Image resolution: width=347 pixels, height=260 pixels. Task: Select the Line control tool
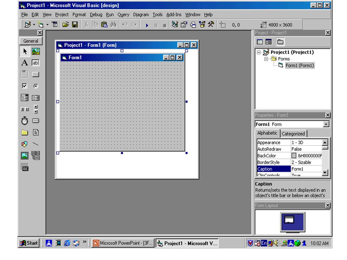[35, 144]
